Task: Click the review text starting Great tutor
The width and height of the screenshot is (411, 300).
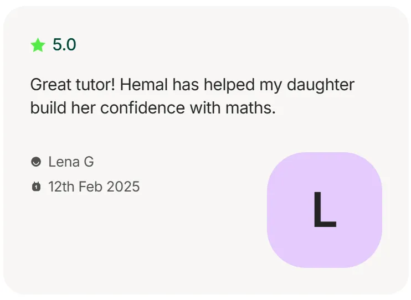Action: click(x=192, y=96)
